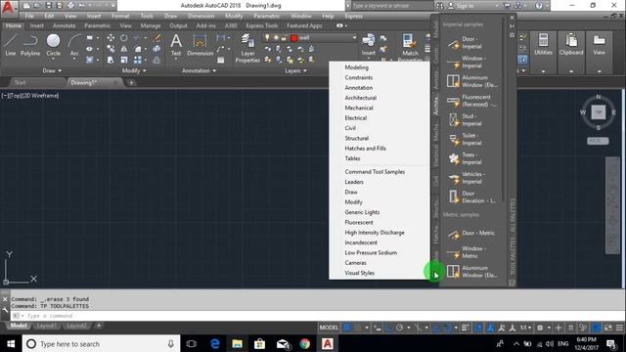The width and height of the screenshot is (626, 352).
Task: Open the View panel button
Action: point(599,45)
